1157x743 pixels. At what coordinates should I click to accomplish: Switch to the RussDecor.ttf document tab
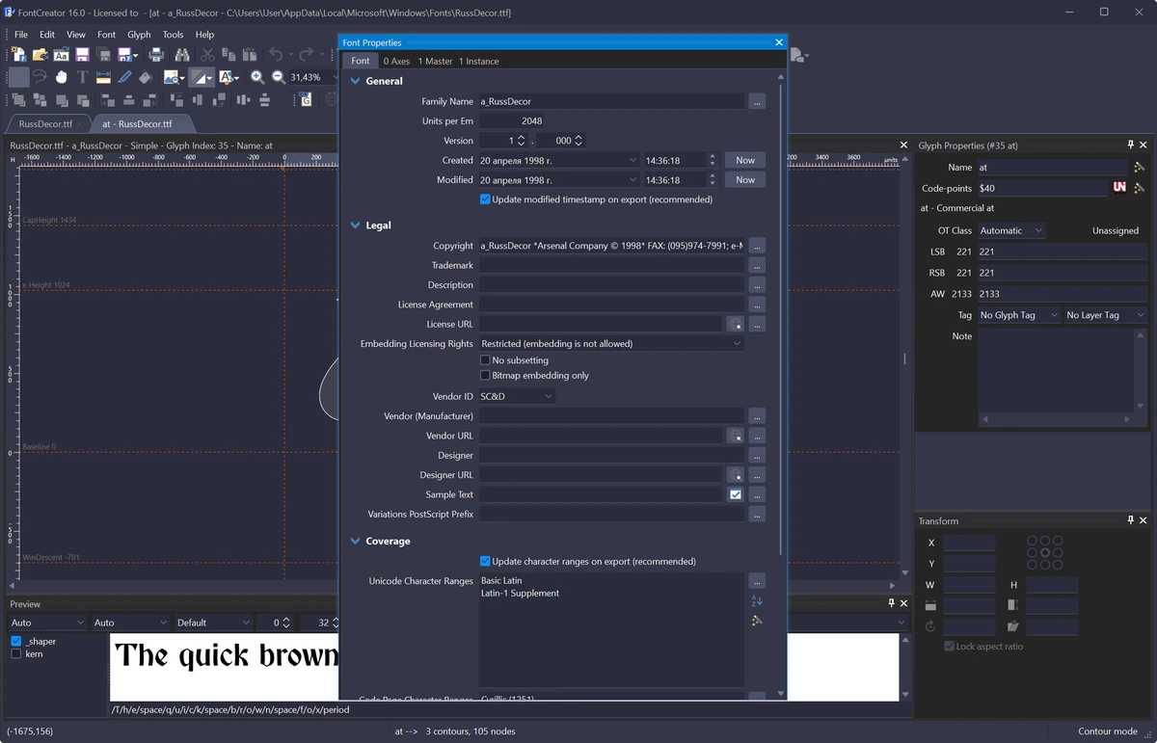tap(45, 124)
